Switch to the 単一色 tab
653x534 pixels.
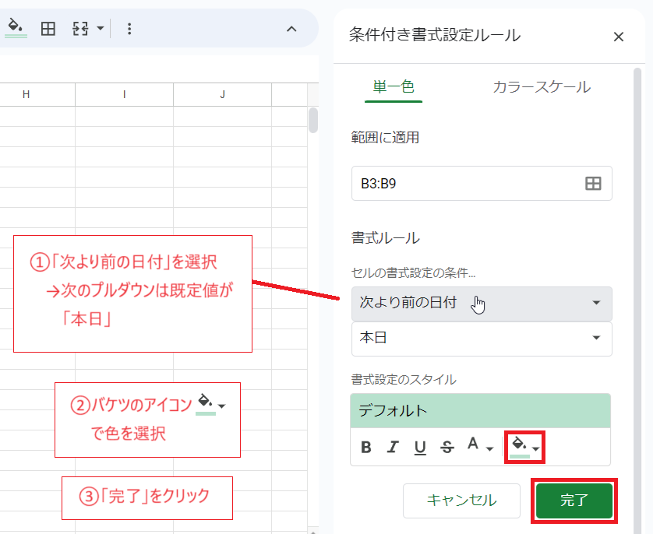click(x=394, y=87)
